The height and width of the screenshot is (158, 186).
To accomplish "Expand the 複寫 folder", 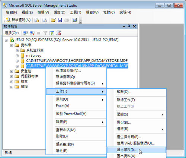I will click(x=12, y=82).
